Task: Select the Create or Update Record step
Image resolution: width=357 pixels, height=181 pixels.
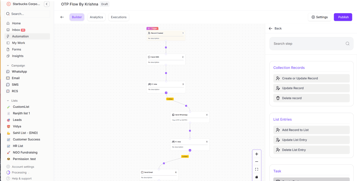Action: pyautogui.click(x=311, y=78)
